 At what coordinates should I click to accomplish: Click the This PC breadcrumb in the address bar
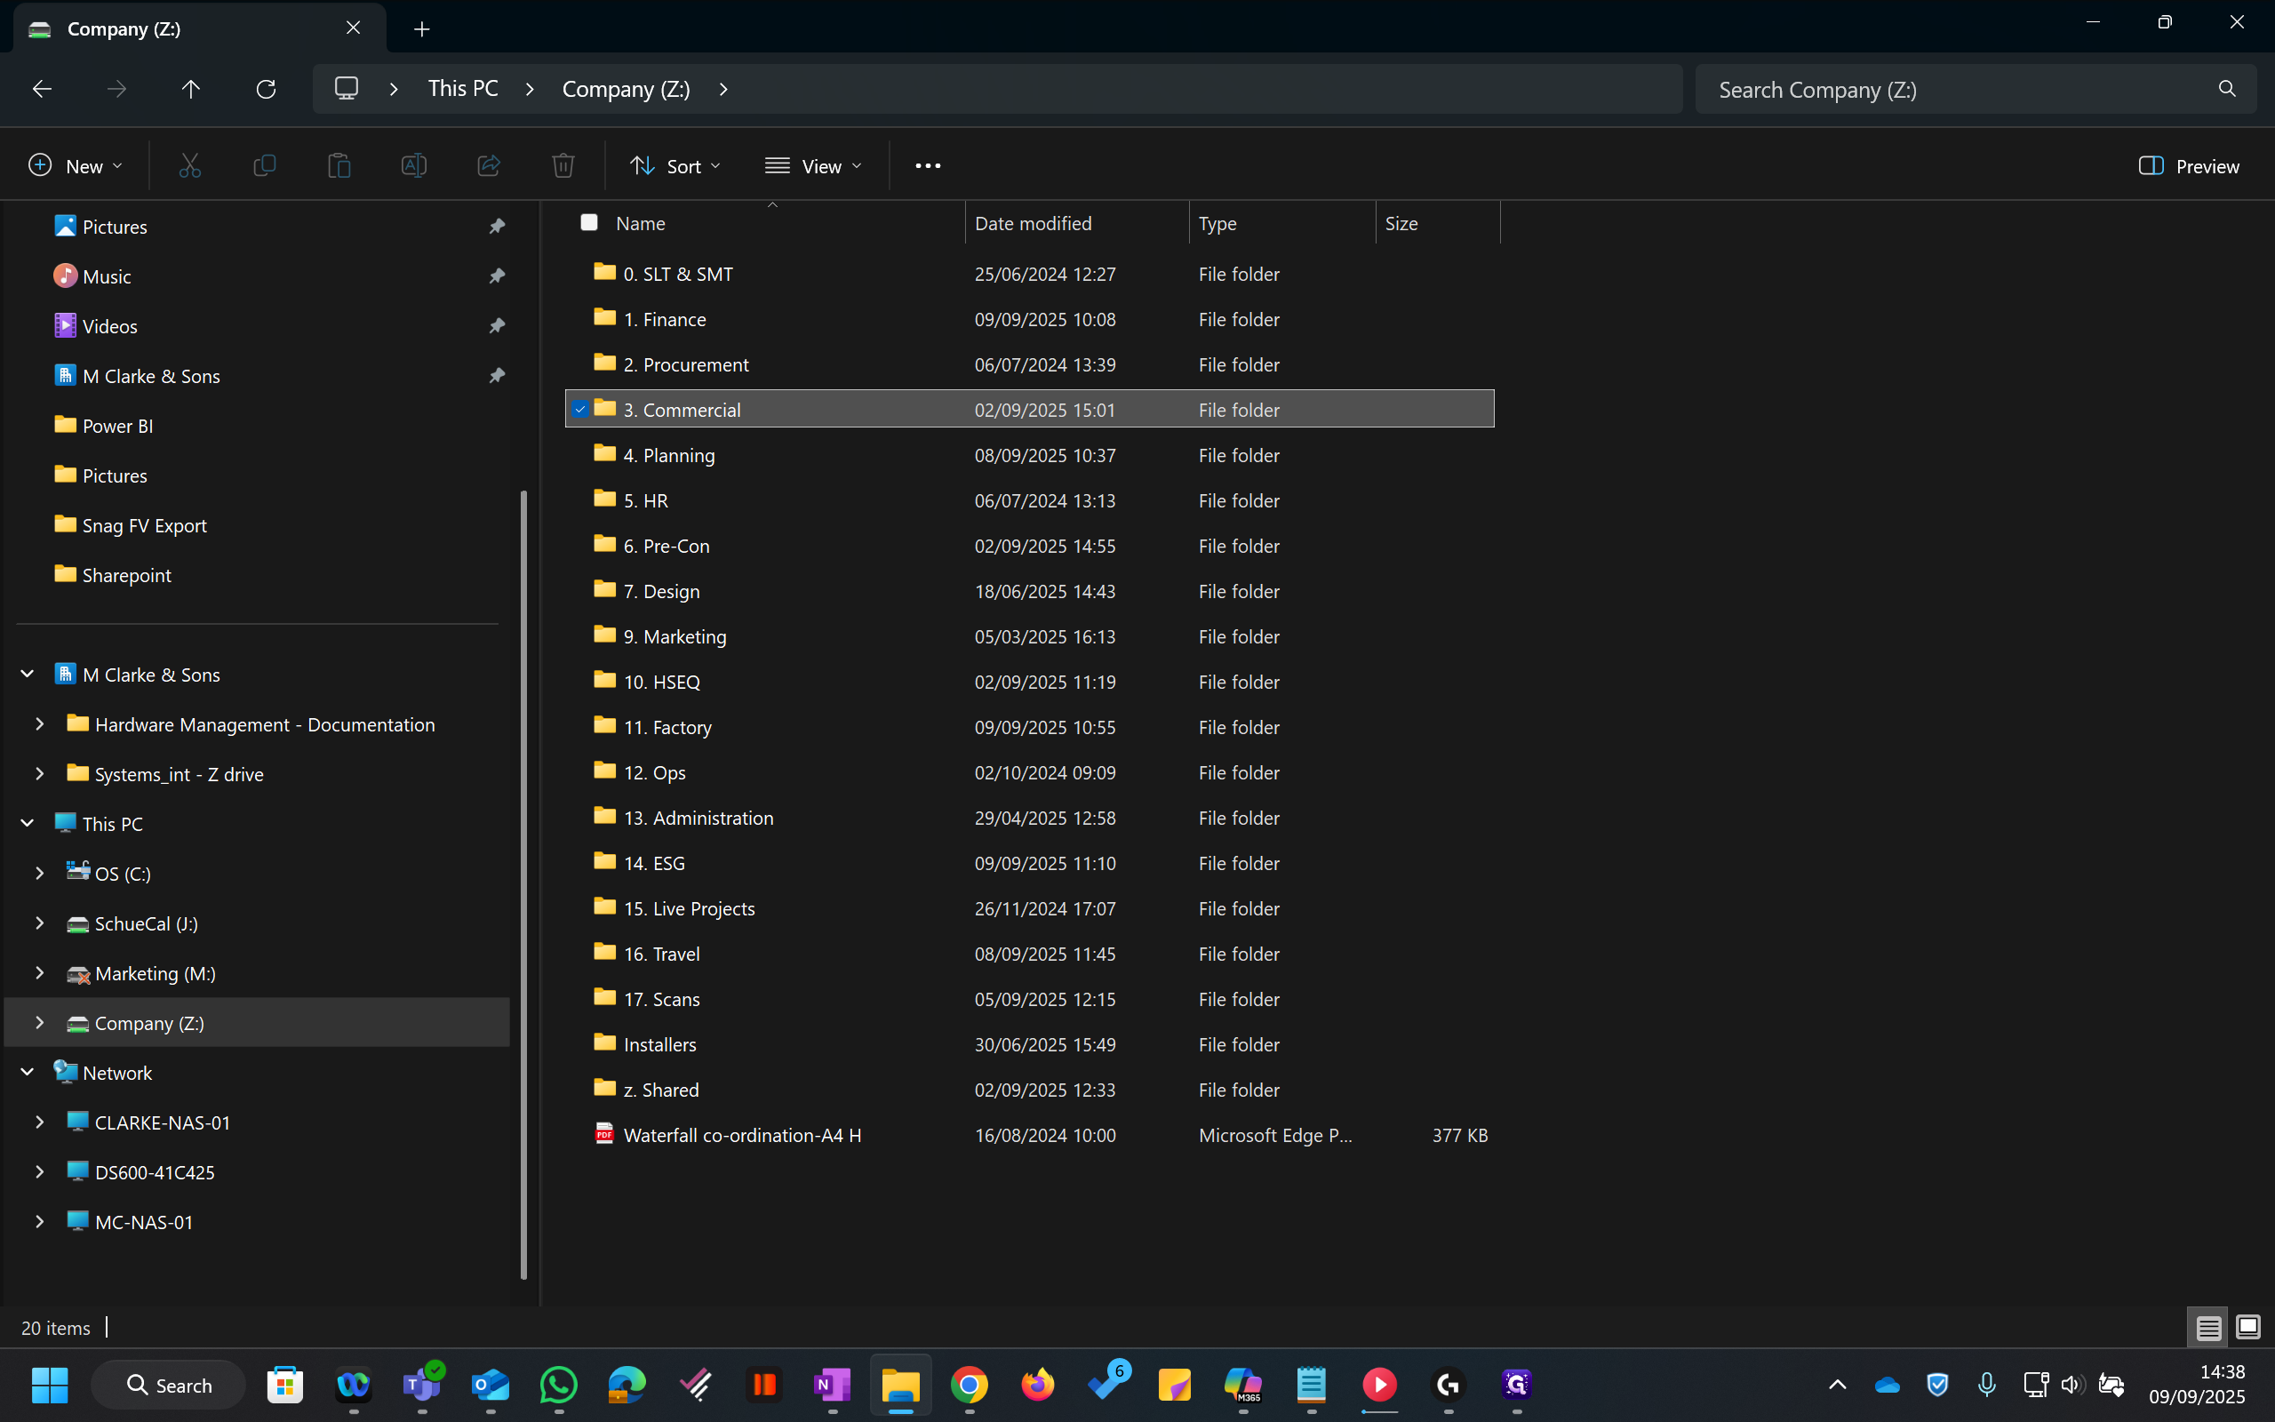(x=462, y=88)
